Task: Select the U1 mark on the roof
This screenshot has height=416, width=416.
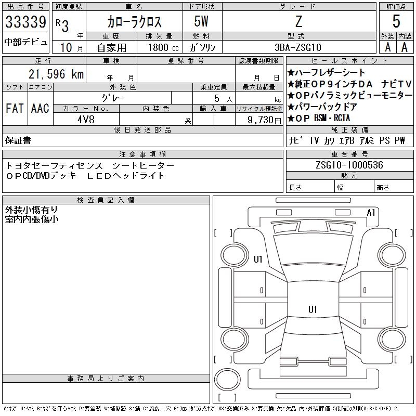Action: coord(313,309)
